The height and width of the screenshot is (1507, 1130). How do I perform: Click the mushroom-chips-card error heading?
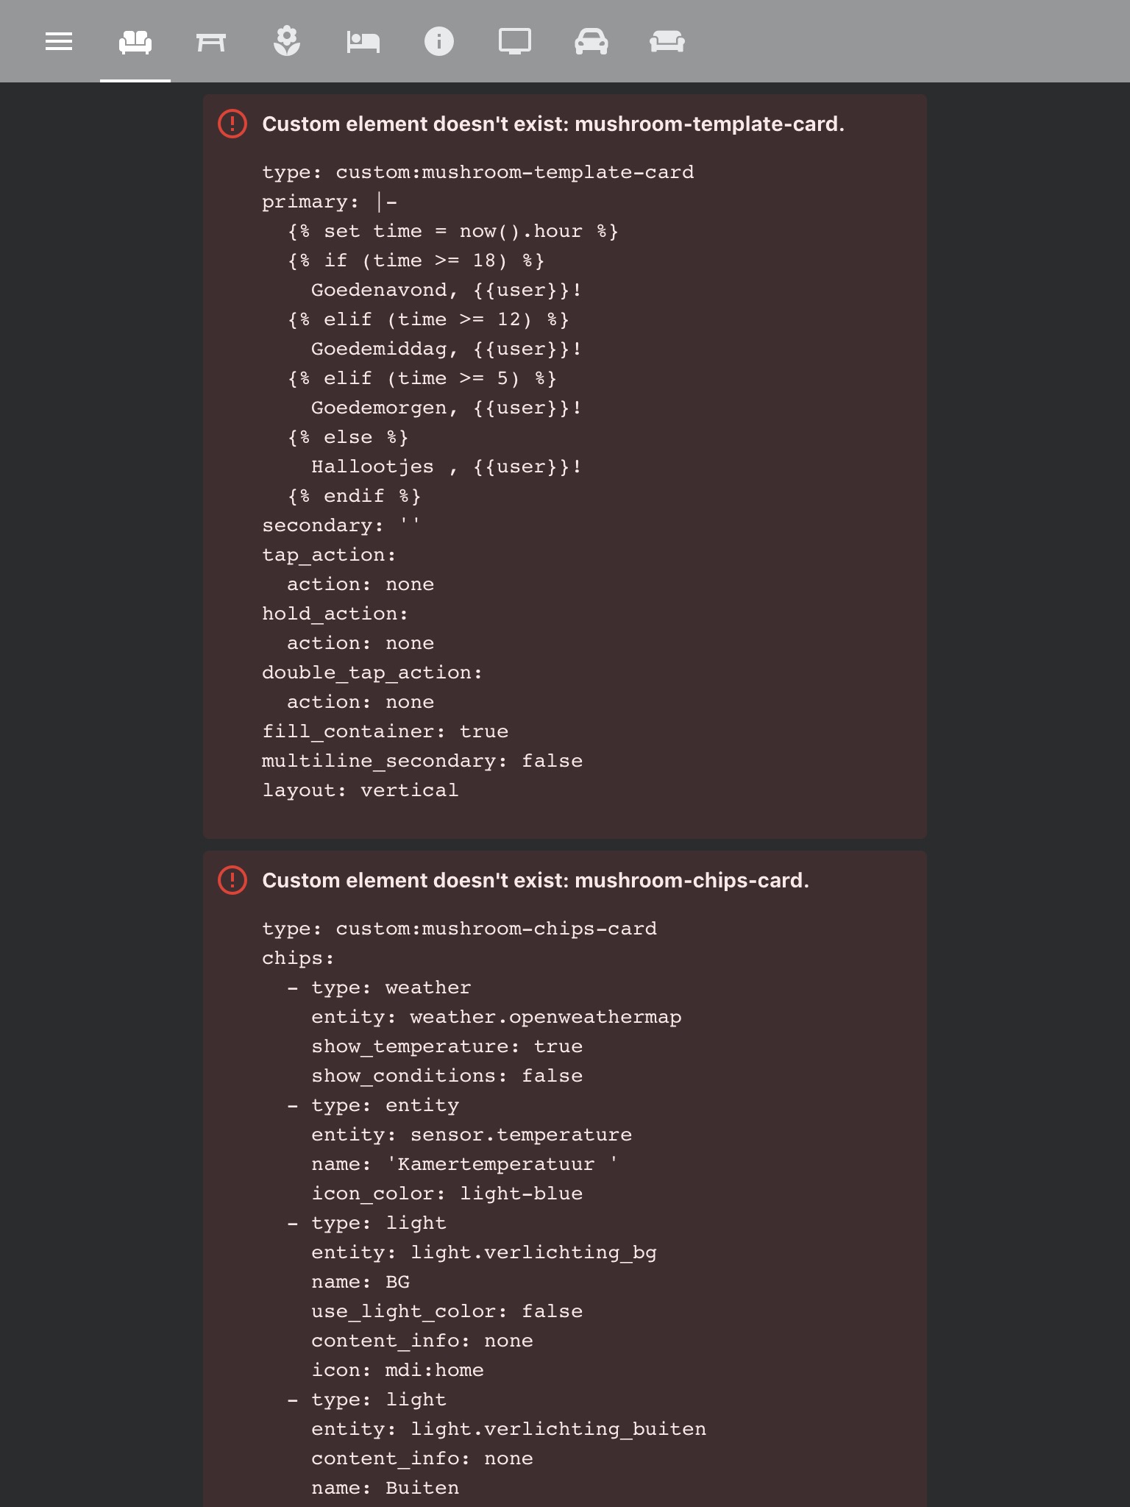pos(535,879)
